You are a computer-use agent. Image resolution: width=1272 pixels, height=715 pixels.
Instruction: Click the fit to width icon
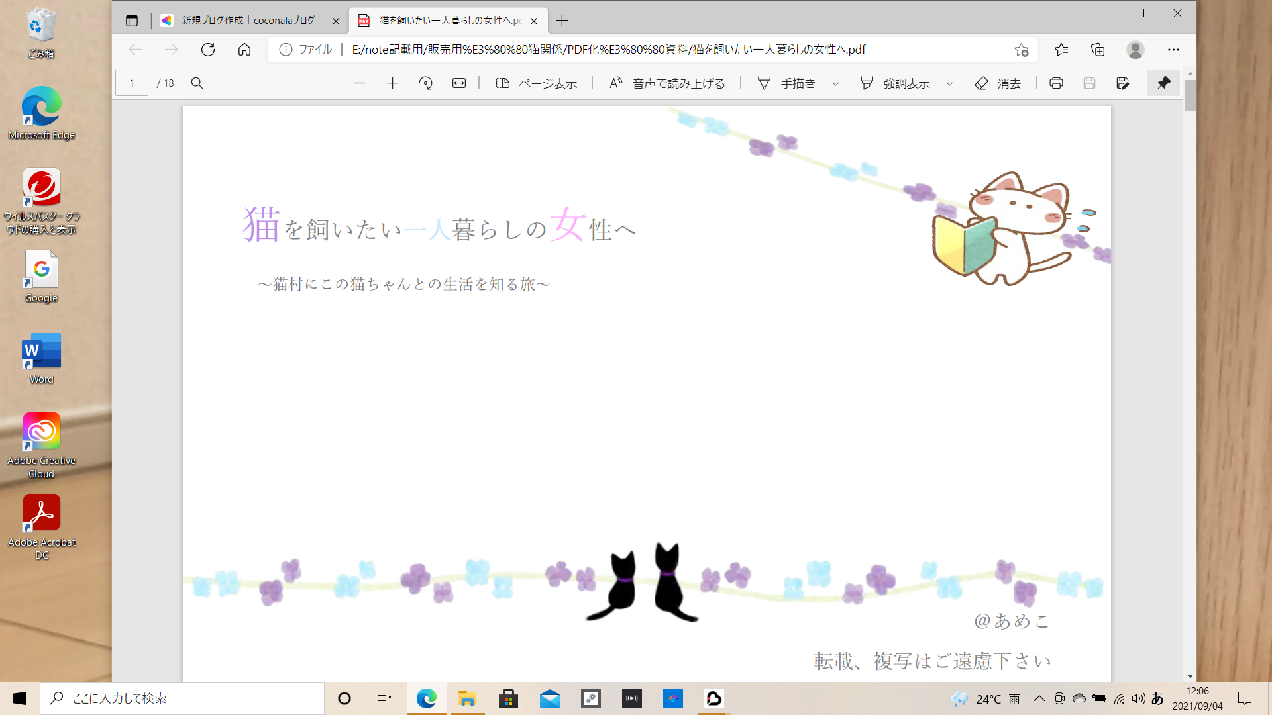[x=459, y=83]
